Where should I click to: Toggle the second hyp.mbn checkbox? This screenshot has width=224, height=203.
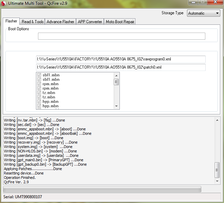click(x=39, y=106)
